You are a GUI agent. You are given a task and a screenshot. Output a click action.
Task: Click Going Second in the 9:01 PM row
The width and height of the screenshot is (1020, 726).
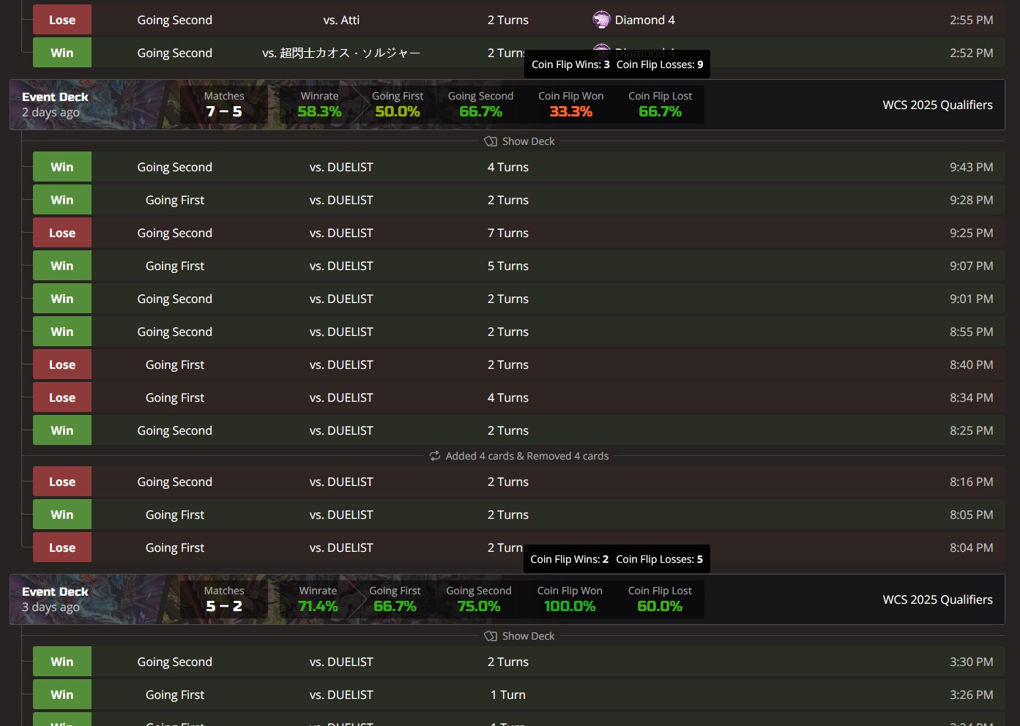pyautogui.click(x=174, y=299)
